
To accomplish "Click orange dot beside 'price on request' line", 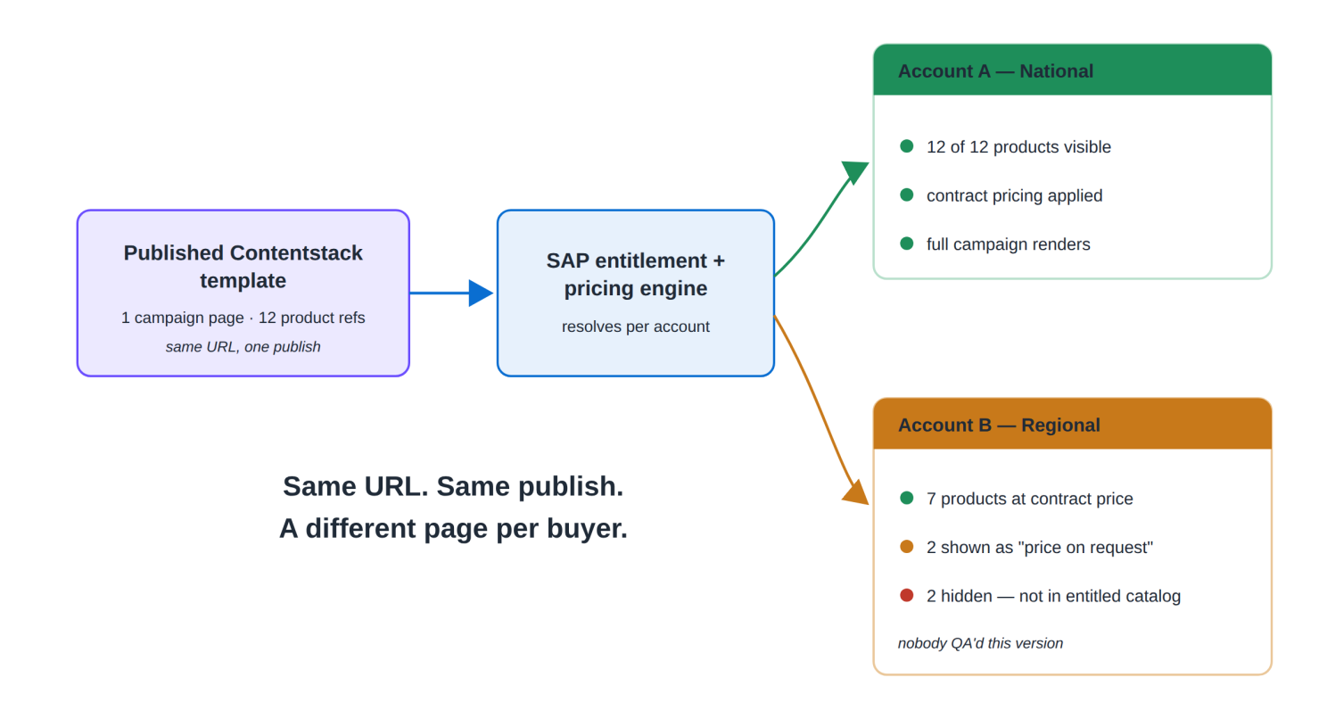I will (x=907, y=547).
